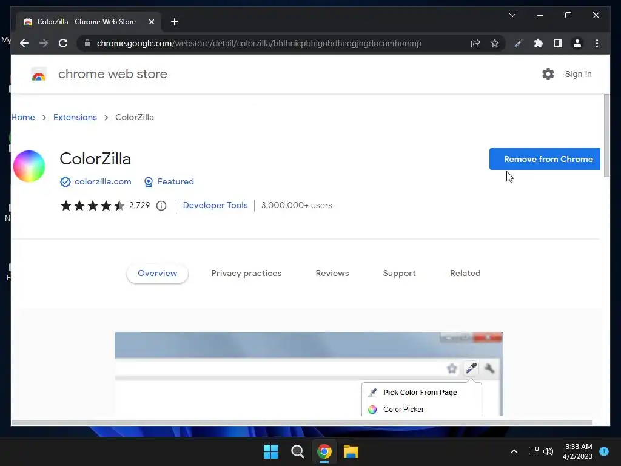This screenshot has height=466, width=621.
Task: Click the browser forward arrow
Action: tap(44, 43)
